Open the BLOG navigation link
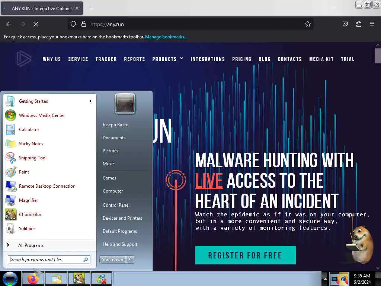The width and height of the screenshot is (381, 286). click(265, 59)
